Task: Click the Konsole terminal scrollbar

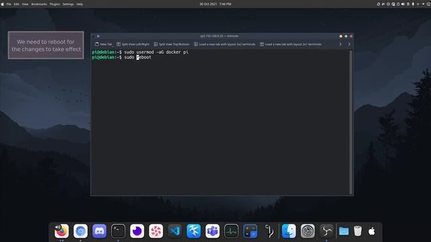Action: [x=350, y=122]
